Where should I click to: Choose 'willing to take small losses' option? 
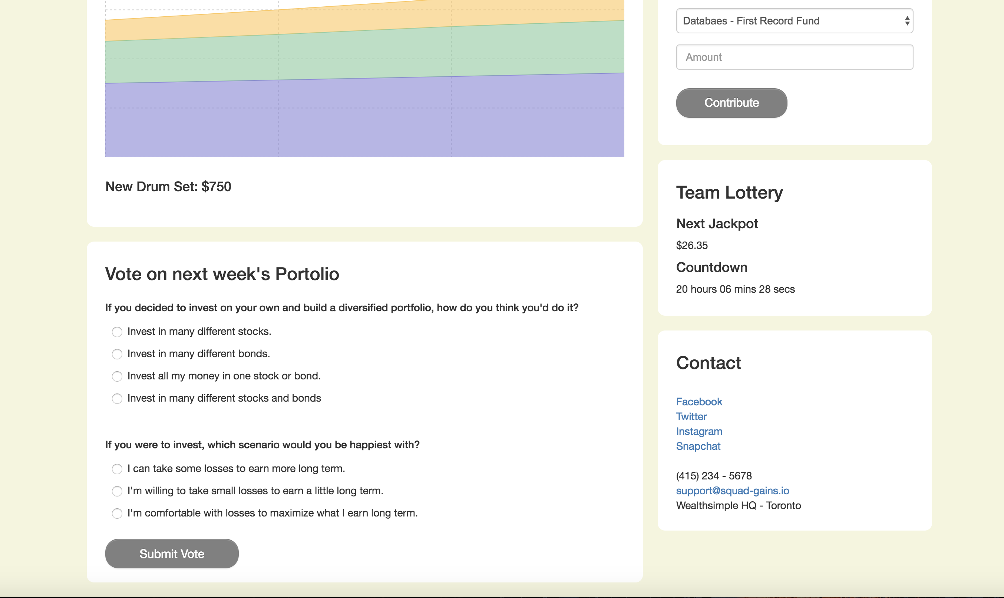(117, 491)
